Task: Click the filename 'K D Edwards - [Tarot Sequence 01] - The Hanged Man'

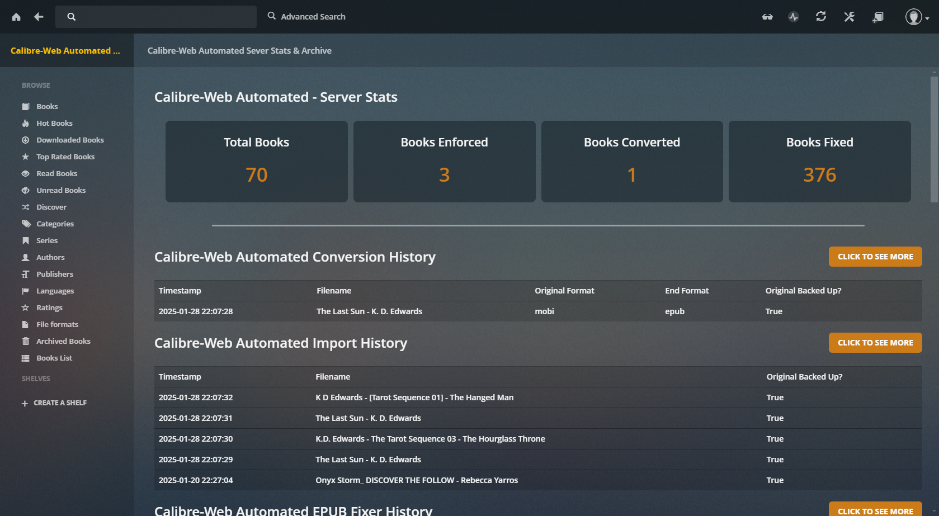Action: tap(414, 397)
